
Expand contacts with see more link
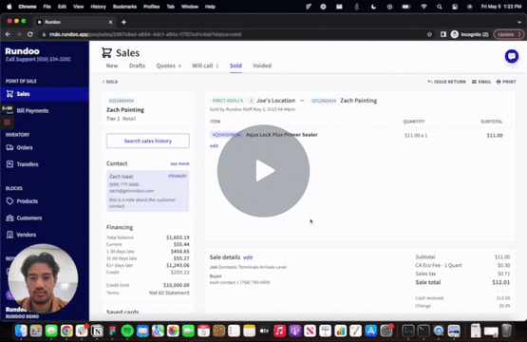179,163
